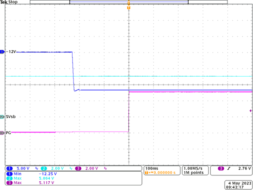Click the magenta trigger level arrow at right edge
This screenshot has height=190, width=253.
[x=251, y=111]
